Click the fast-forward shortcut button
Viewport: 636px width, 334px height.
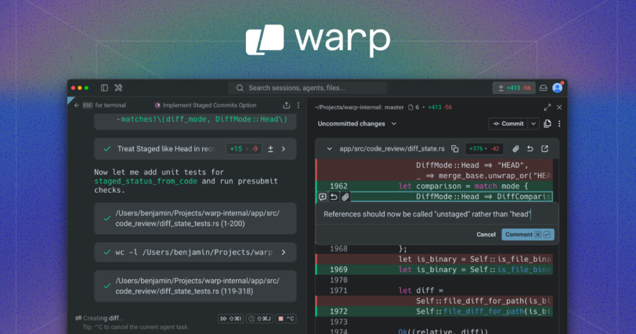tap(230, 318)
